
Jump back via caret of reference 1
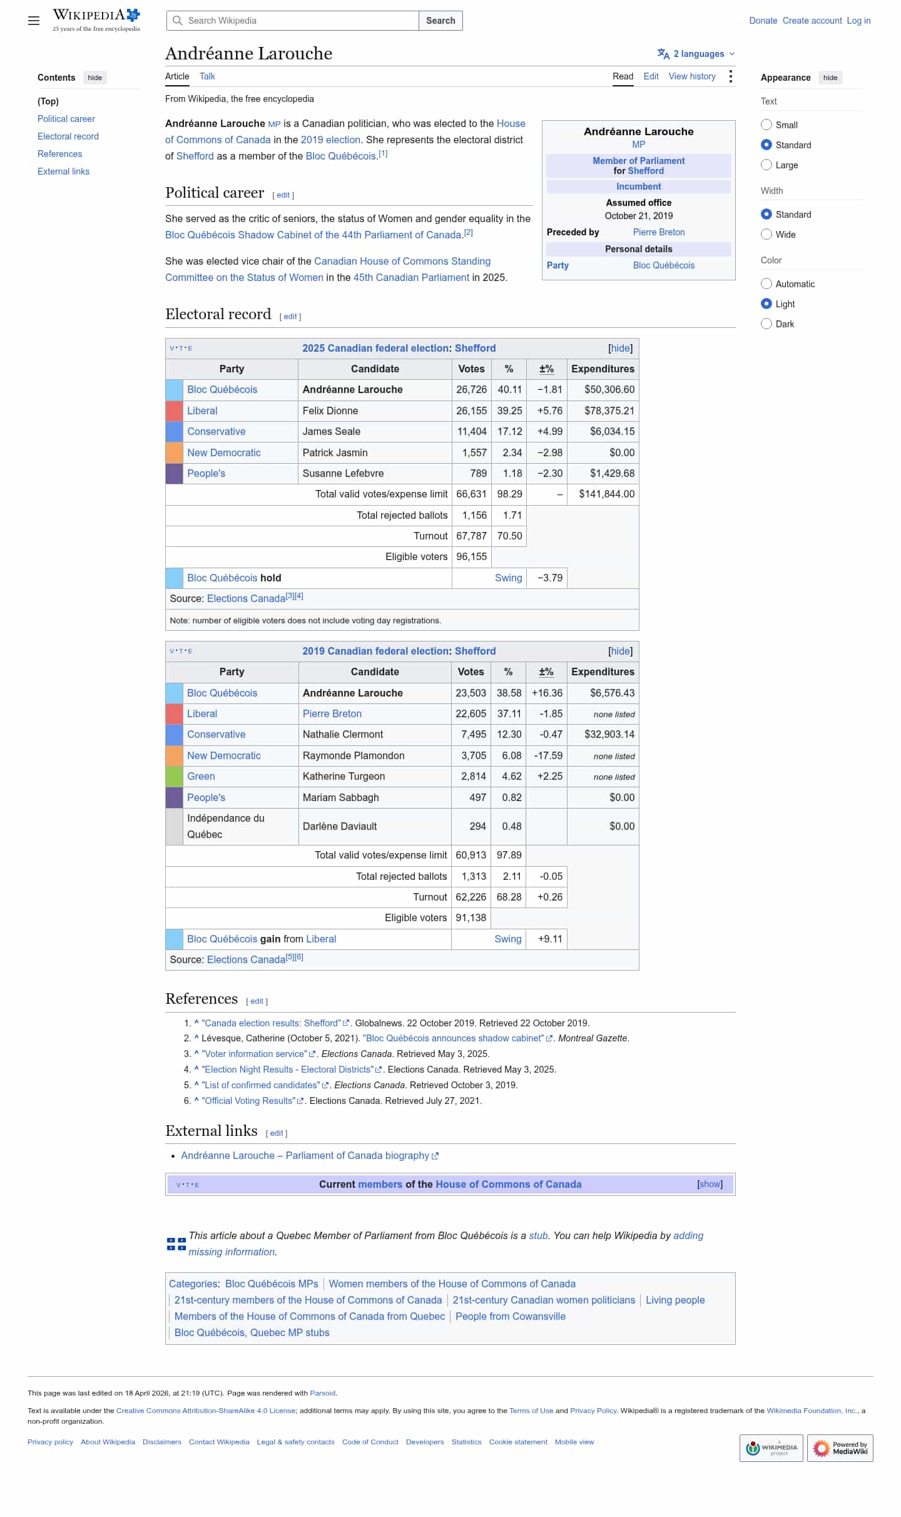196,1023
